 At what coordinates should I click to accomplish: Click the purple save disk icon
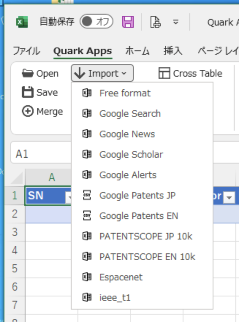click(x=128, y=22)
